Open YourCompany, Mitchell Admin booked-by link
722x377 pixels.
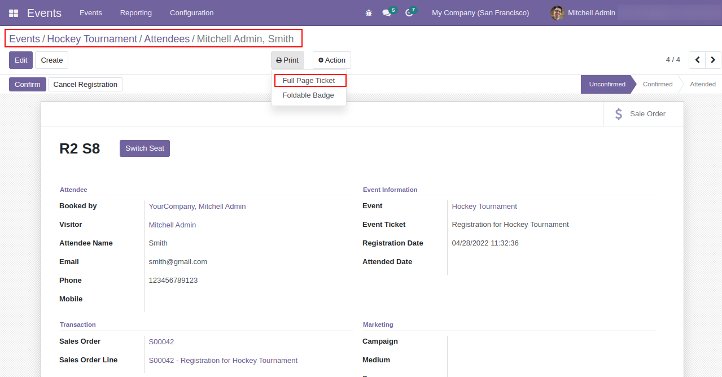coord(198,207)
